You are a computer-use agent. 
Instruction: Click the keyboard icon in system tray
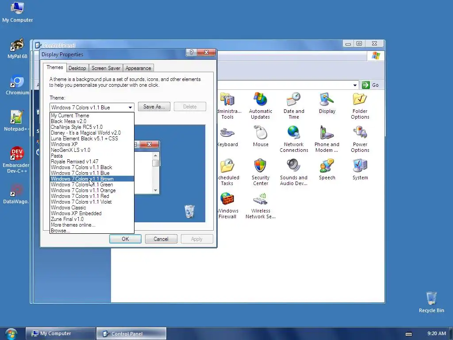tap(408, 334)
